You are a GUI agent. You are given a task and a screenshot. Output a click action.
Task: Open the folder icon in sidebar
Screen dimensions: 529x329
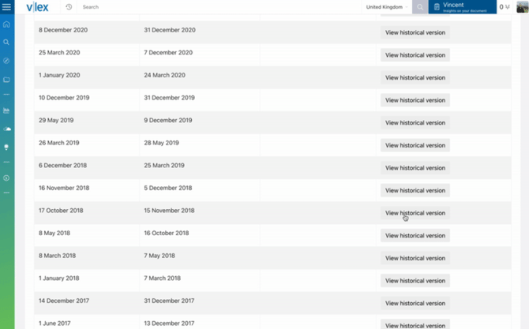click(x=6, y=80)
